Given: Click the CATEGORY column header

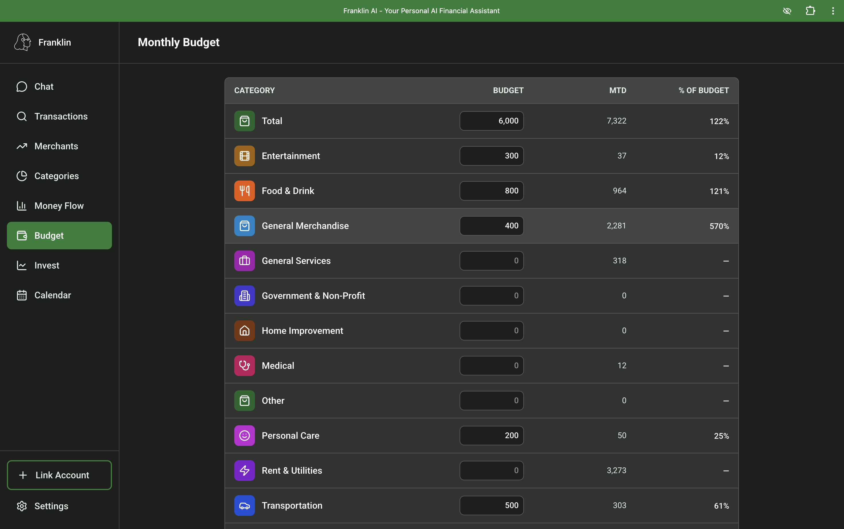Looking at the screenshot, I should pos(254,90).
